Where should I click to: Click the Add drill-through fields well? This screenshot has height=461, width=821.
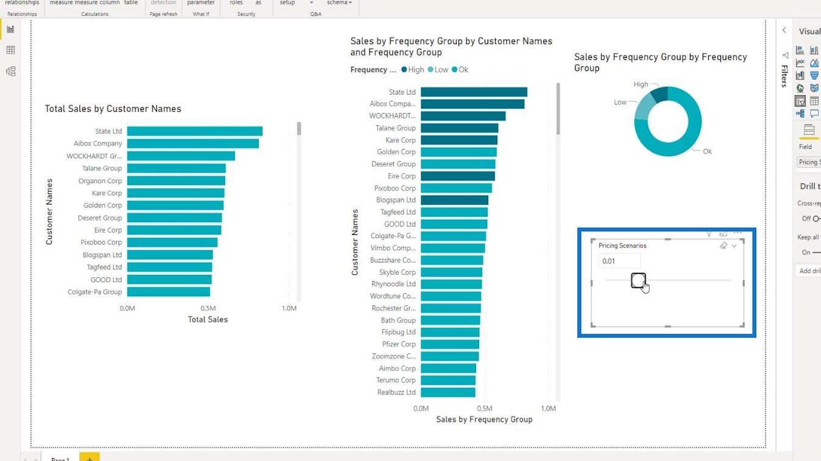coord(809,270)
